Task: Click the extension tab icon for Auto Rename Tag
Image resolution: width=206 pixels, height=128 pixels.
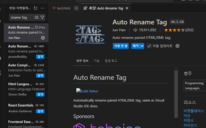Action: 85,8
